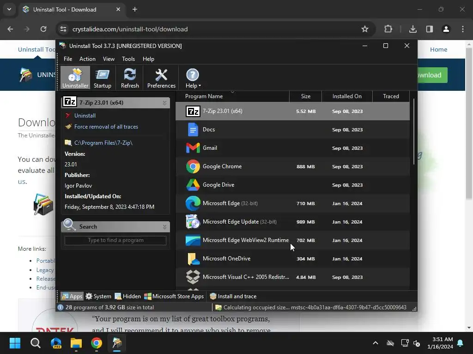
Task: Sort by Traced column header
Action: (x=391, y=96)
